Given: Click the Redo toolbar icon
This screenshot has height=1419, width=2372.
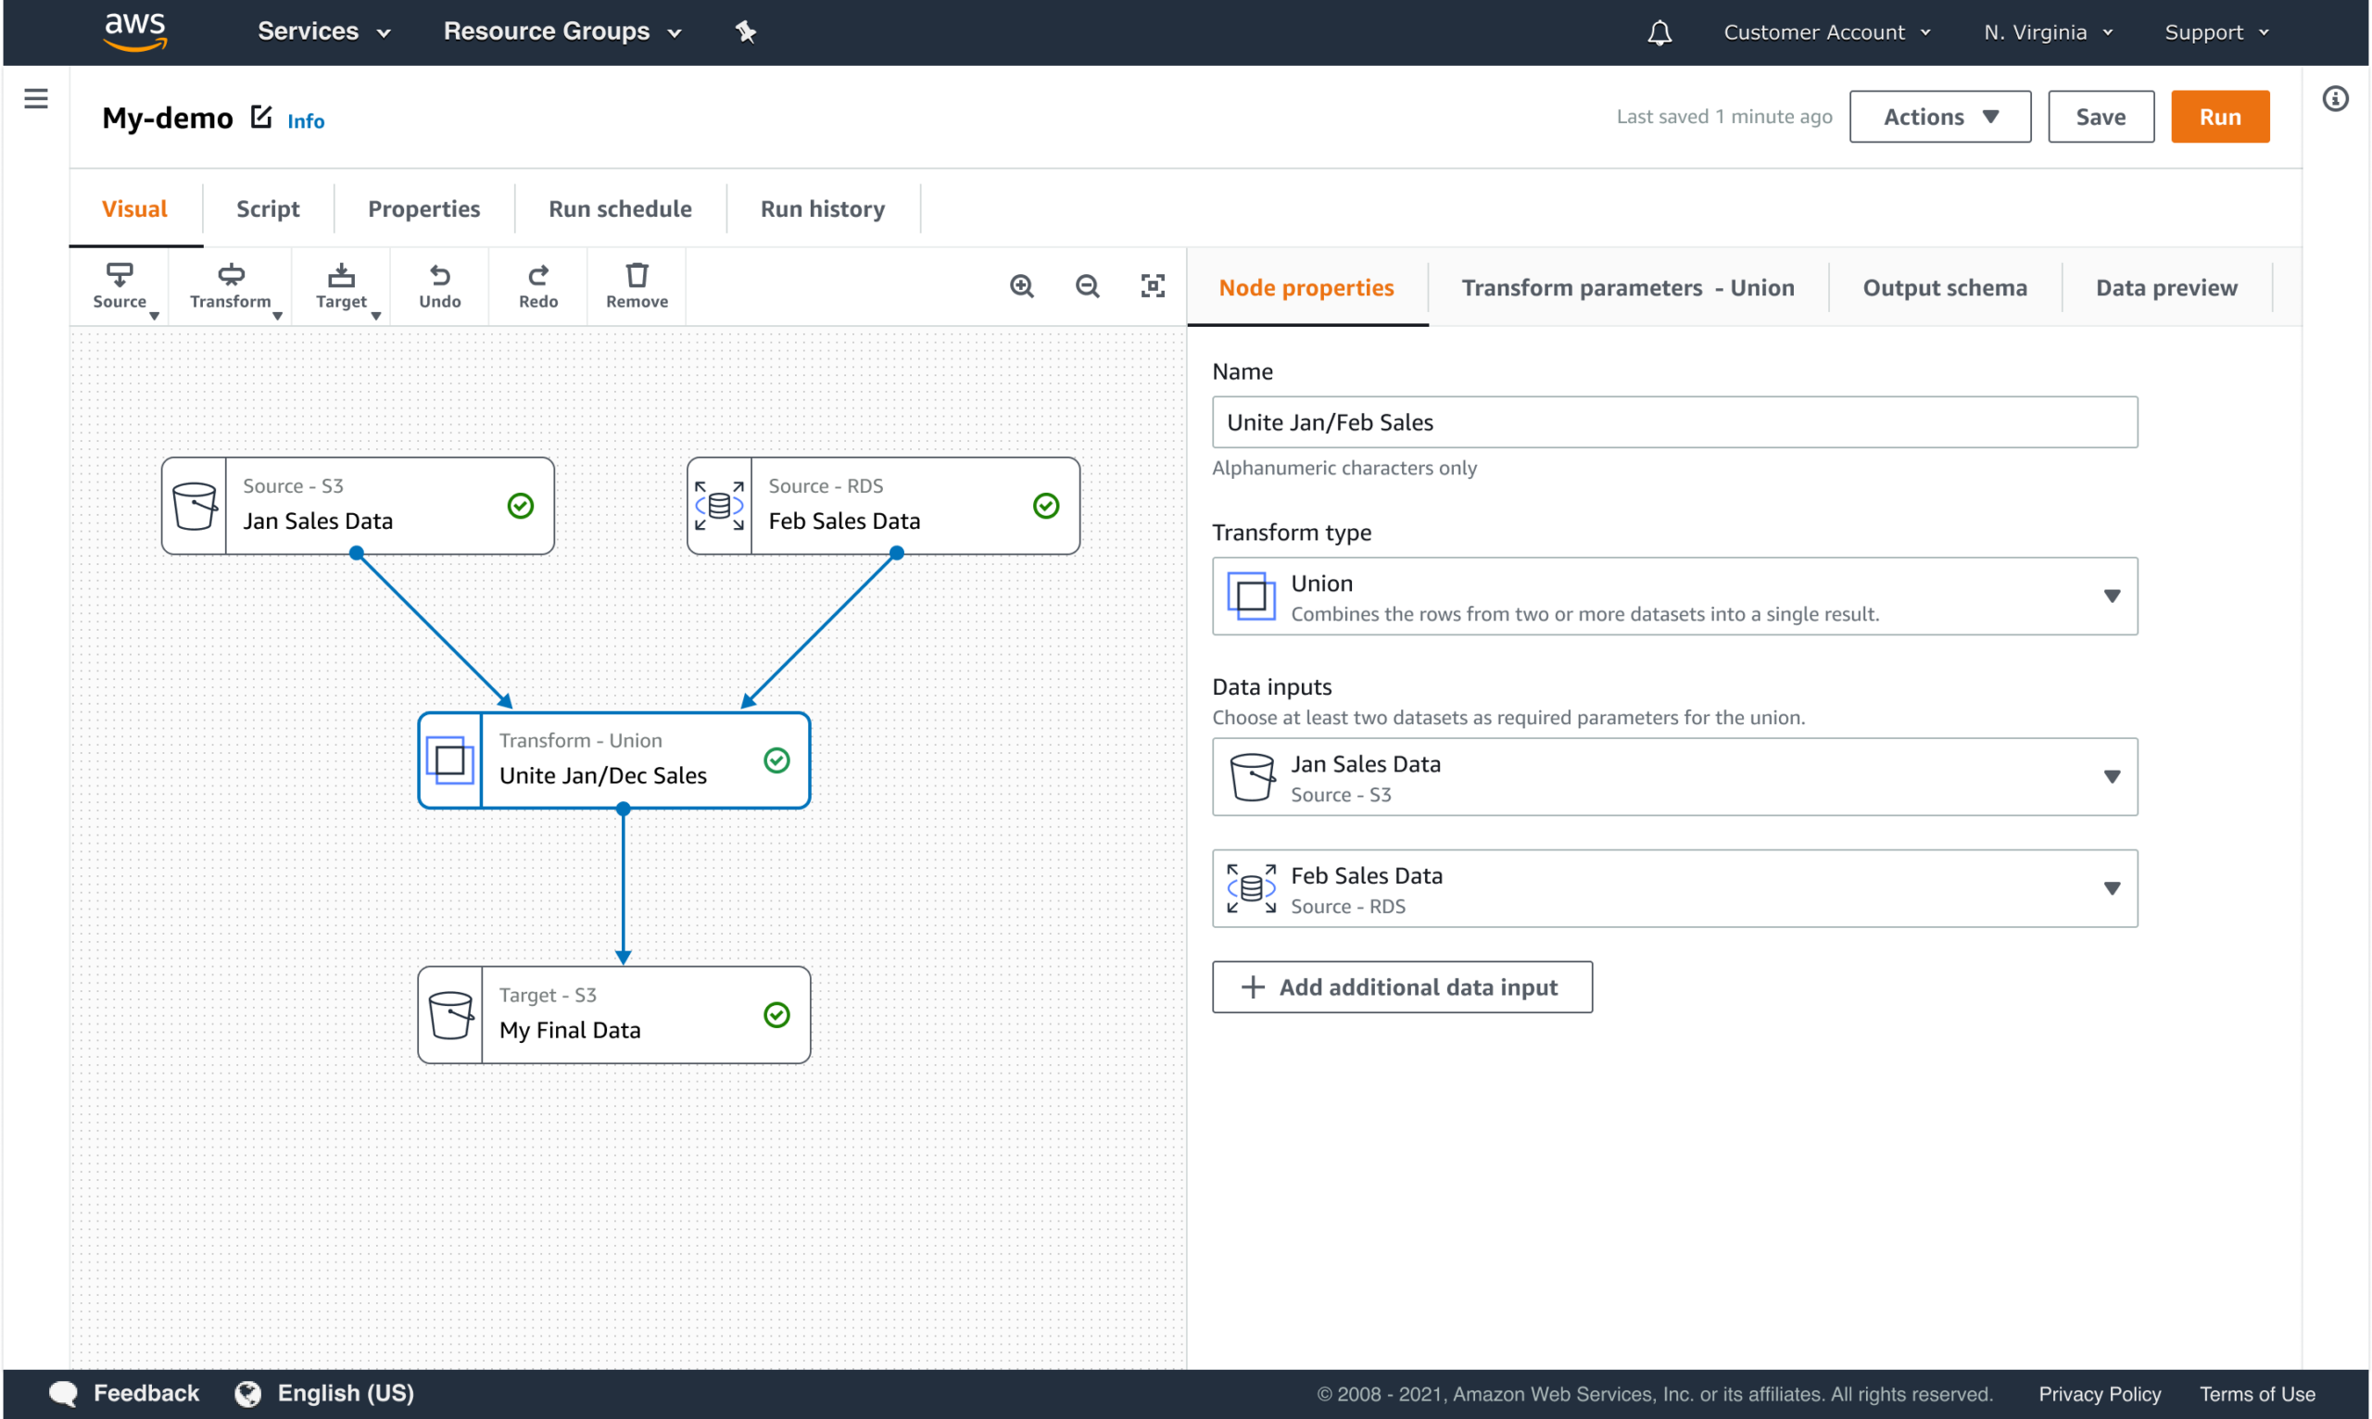Looking at the screenshot, I should pos(537,286).
